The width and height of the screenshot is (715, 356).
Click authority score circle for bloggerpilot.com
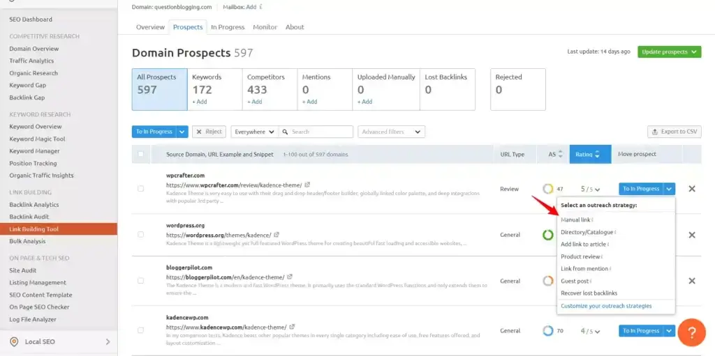point(547,281)
